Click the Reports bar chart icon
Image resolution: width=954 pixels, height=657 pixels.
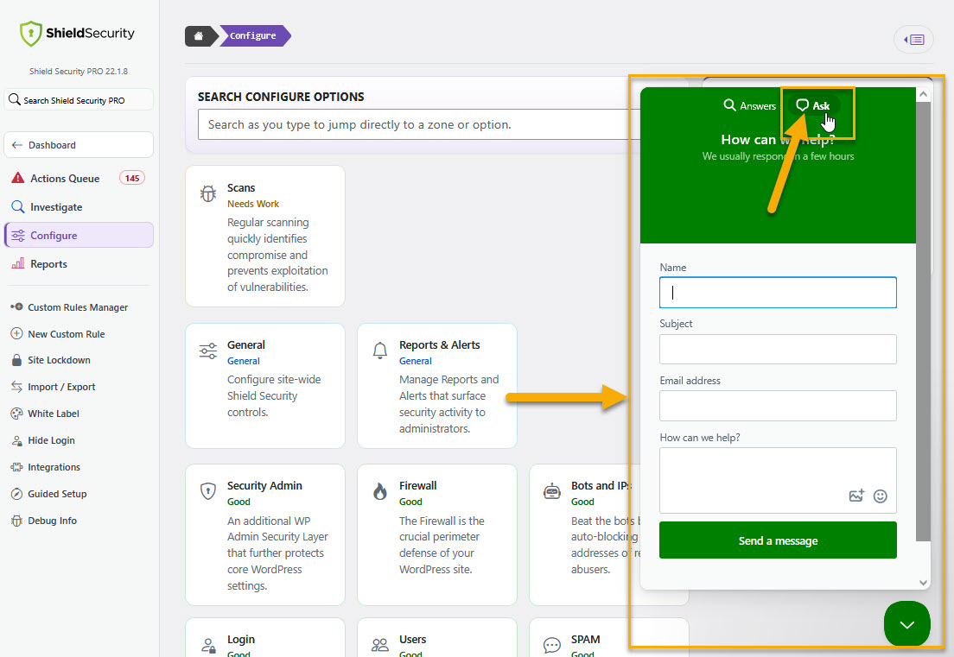coord(17,263)
